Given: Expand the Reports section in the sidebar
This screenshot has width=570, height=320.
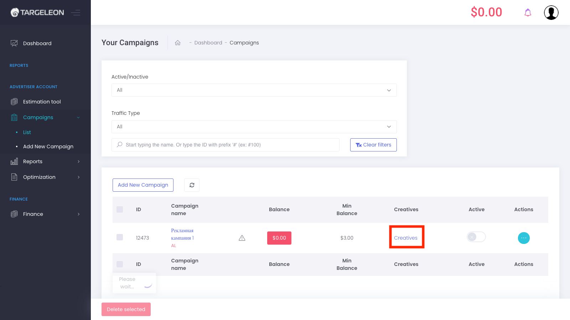Looking at the screenshot, I should point(33,161).
